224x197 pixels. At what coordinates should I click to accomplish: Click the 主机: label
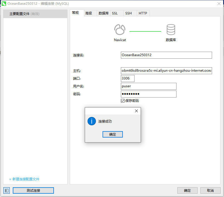[77, 71]
